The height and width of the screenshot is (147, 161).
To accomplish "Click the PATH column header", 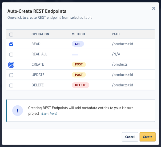I will click(116, 34).
